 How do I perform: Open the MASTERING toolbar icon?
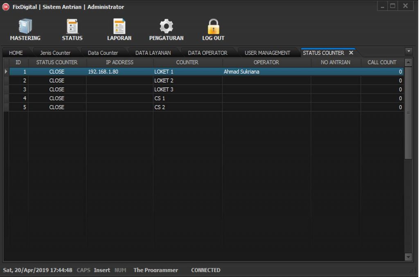(x=25, y=27)
